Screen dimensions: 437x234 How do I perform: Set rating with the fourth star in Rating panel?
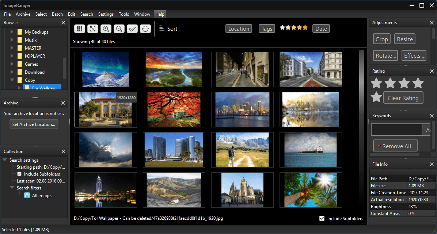coord(418,83)
